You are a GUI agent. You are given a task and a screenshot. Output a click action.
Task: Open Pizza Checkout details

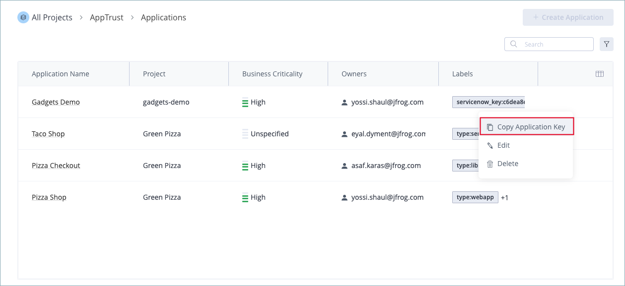56,165
